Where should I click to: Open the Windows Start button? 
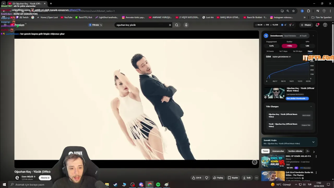tap(4, 185)
